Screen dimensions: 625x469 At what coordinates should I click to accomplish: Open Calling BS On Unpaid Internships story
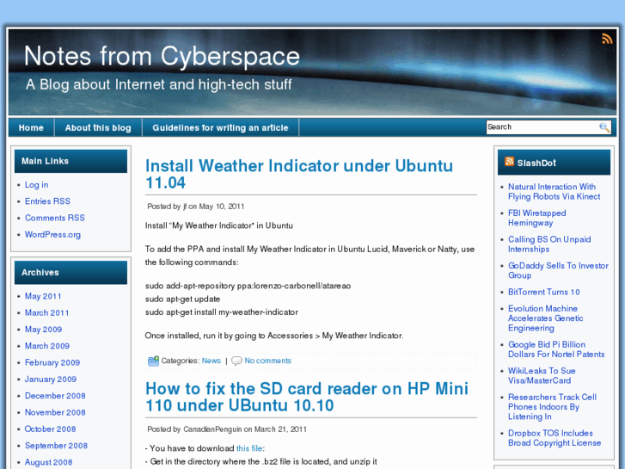point(549,244)
